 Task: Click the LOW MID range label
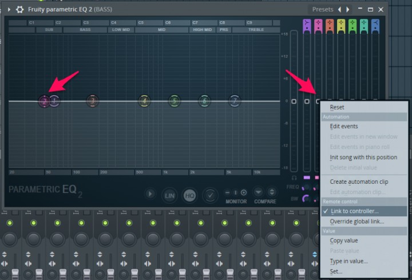(121, 30)
